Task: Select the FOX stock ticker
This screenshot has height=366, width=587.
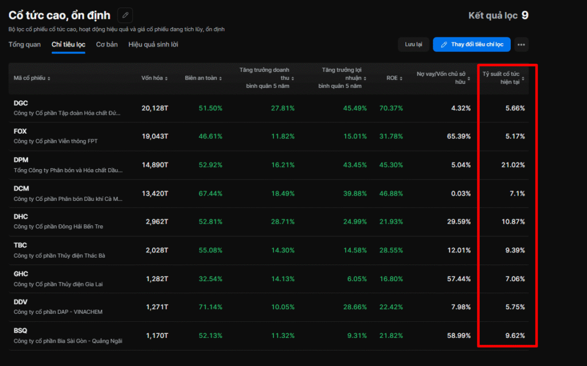Action: (x=21, y=131)
